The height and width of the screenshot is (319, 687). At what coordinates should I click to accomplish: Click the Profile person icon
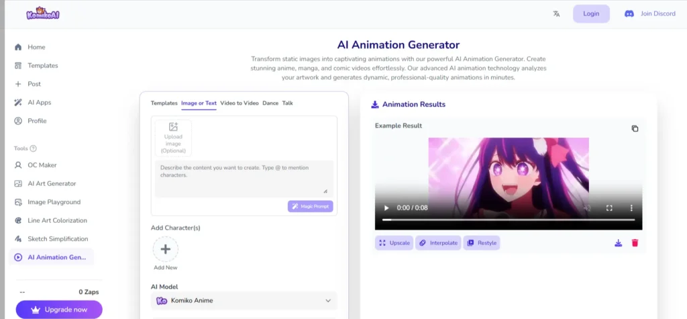pyautogui.click(x=18, y=121)
